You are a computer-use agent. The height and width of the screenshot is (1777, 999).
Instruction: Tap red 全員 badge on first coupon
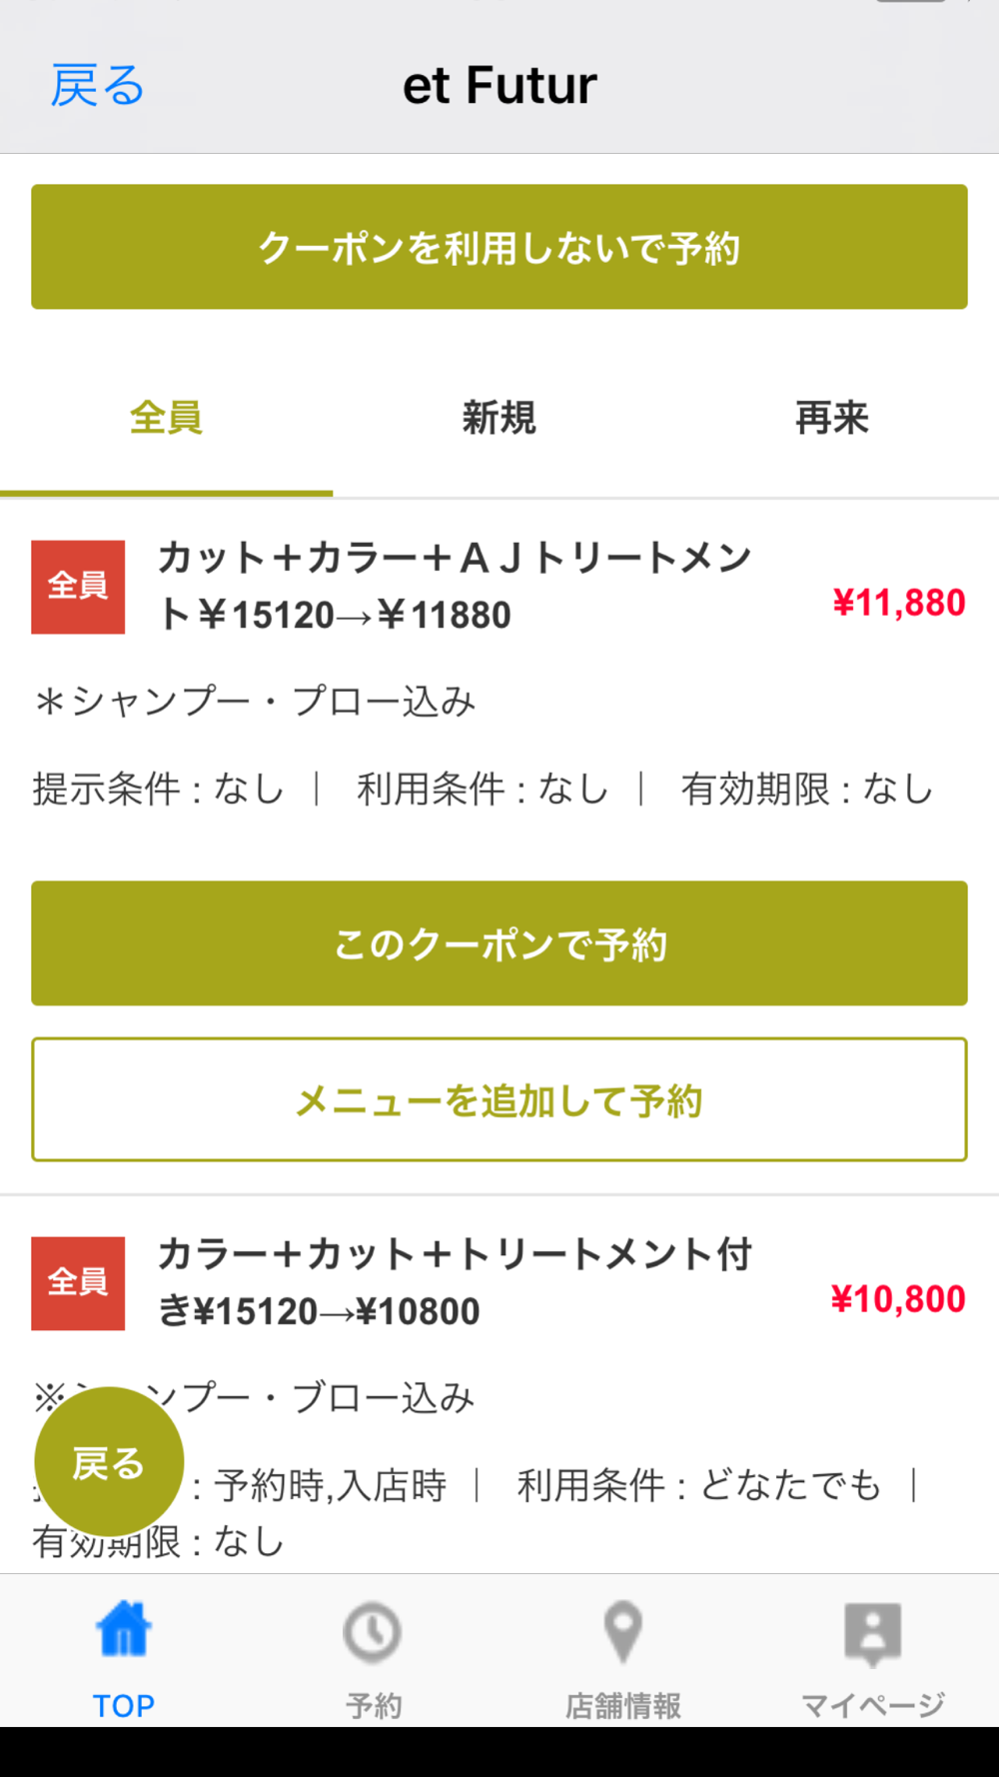pos(78,587)
